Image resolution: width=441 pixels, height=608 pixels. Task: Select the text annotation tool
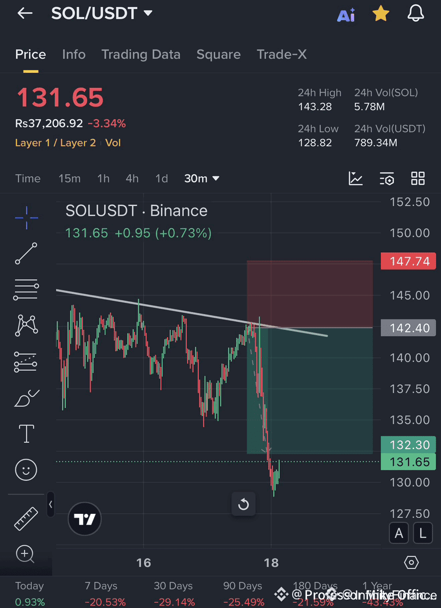pyautogui.click(x=26, y=434)
